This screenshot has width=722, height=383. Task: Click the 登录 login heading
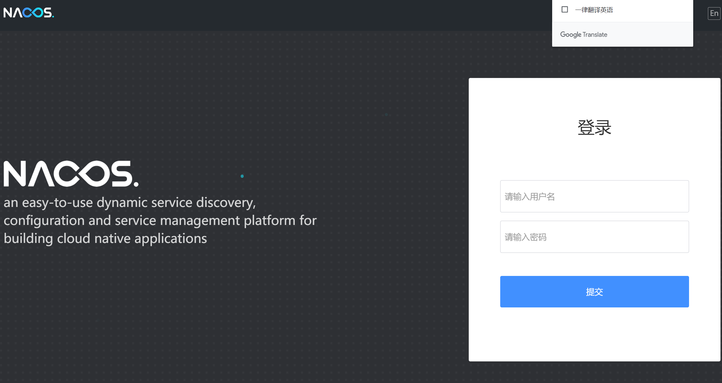[594, 127]
